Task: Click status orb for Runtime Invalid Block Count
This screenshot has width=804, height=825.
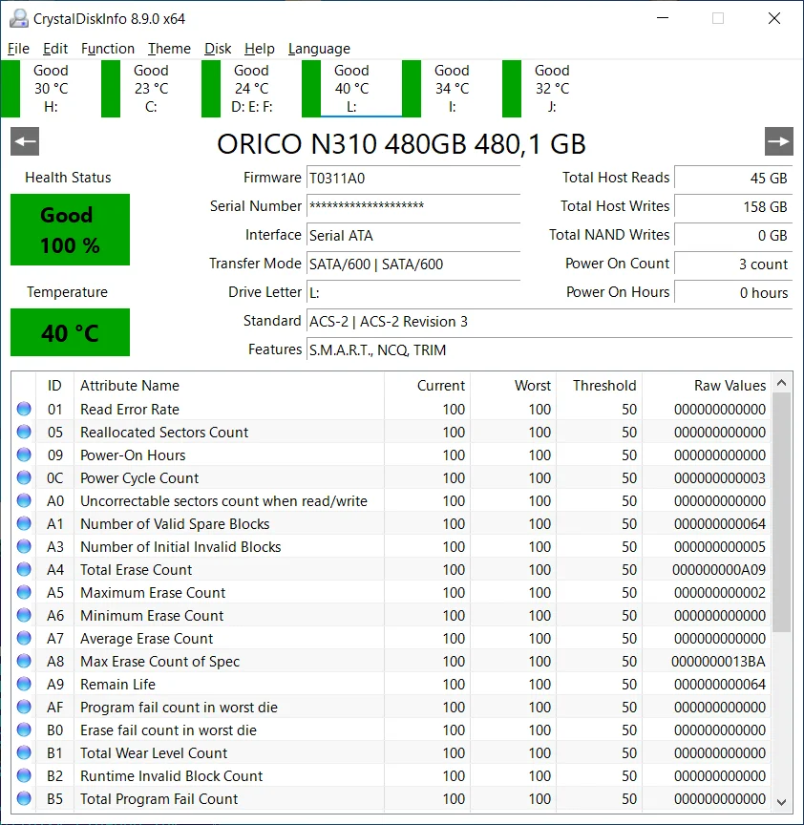Action: [24, 775]
